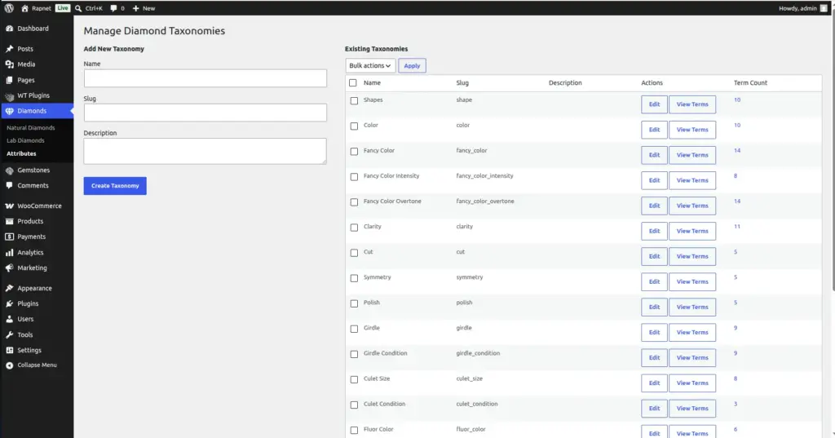Click the Name input field
Screen dimensions: 835x438
point(205,78)
